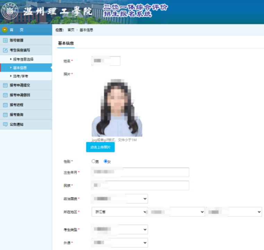Click the 点击上传照片 upload button
Viewport: 264px width, 250px height.
pos(100,147)
